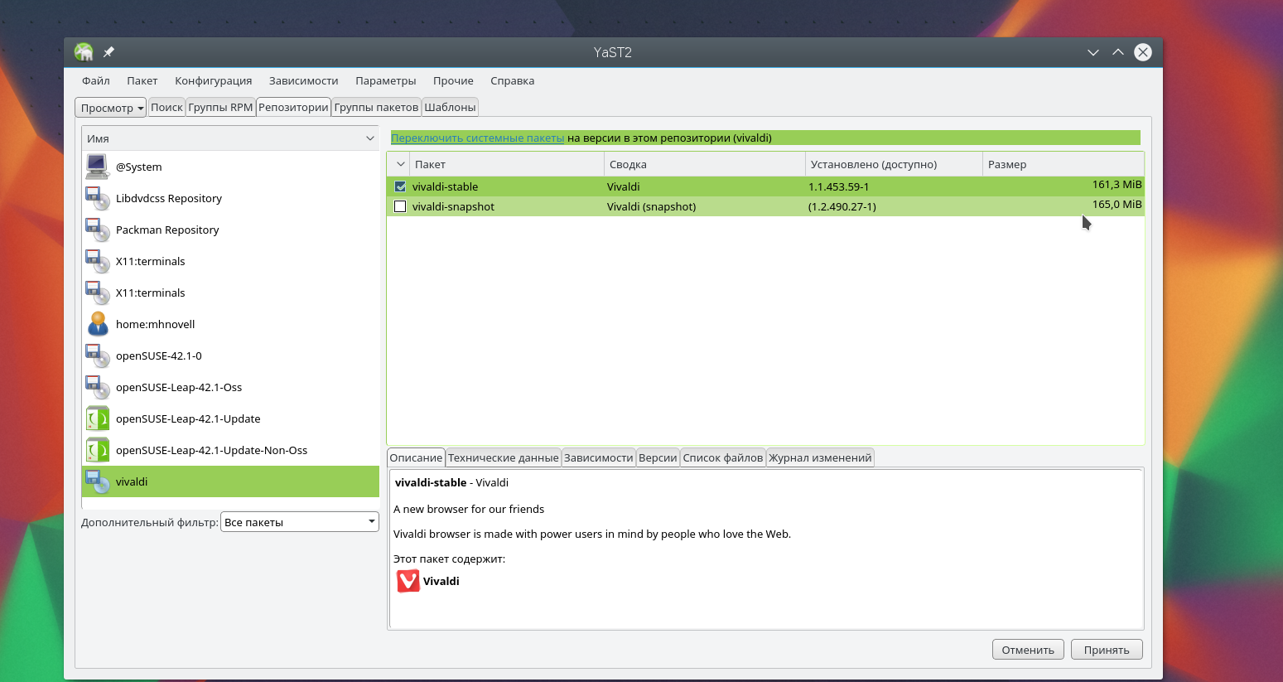Click the Переключить системные пакеты link

tap(477, 138)
